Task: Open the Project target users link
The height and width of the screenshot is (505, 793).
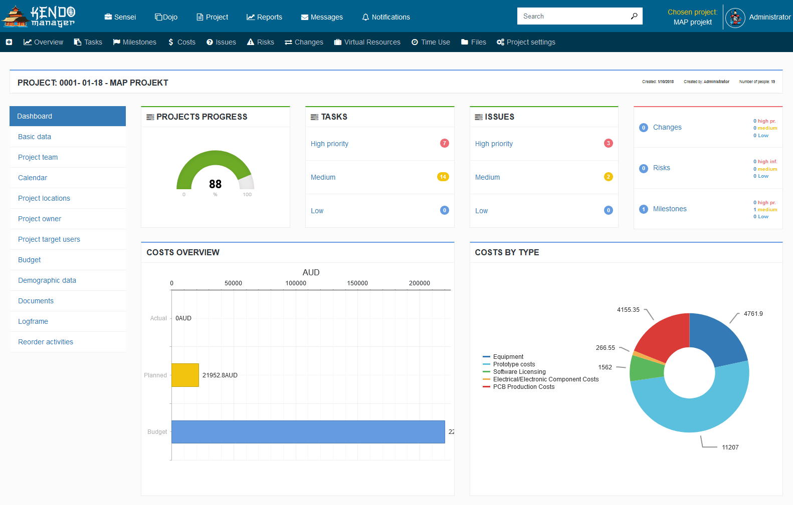Action: [x=68, y=239]
